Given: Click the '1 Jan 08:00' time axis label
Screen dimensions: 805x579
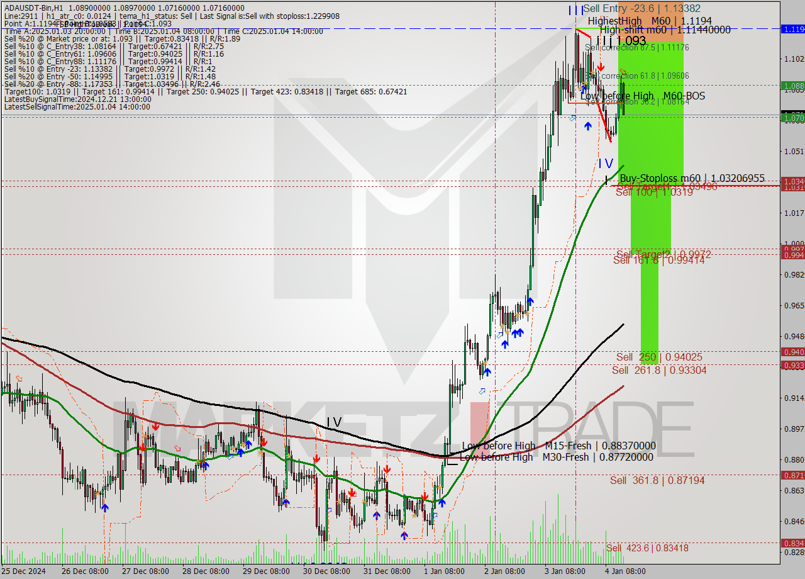Looking at the screenshot, I should pyautogui.click(x=445, y=571).
